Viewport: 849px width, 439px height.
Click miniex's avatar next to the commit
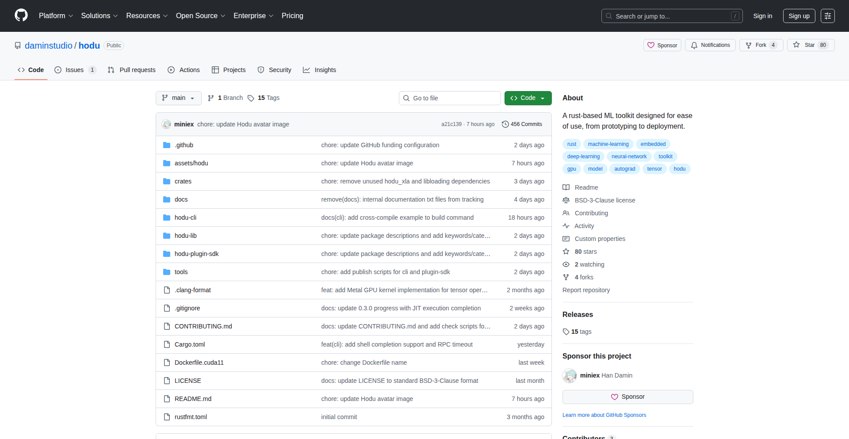[x=167, y=124]
